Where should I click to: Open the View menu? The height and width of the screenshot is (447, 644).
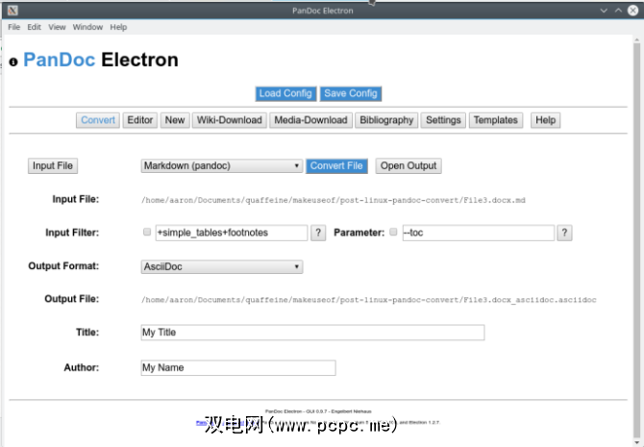[x=57, y=27]
